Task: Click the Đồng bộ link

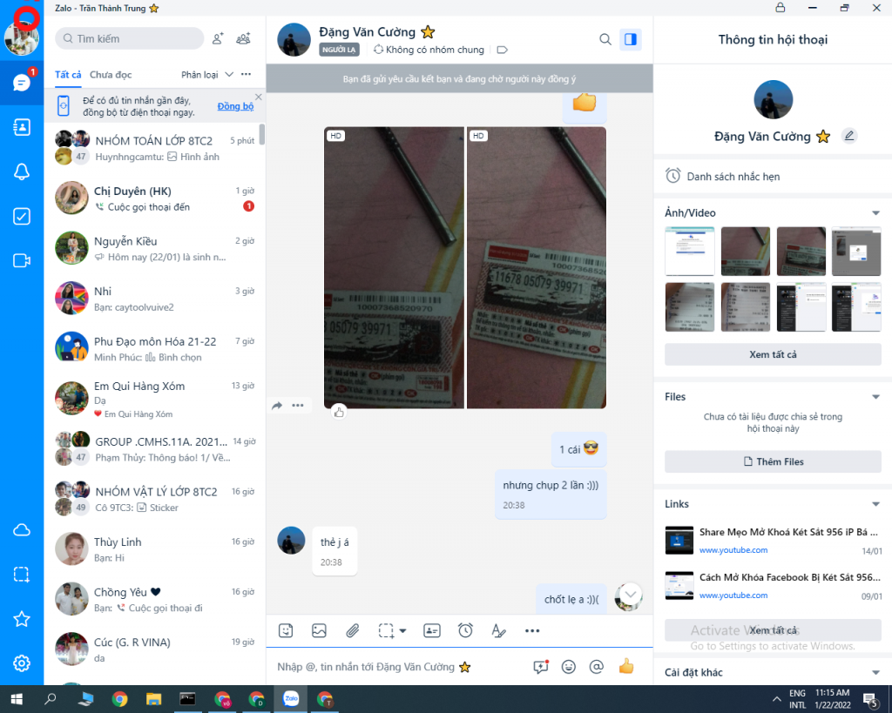Action: (235, 106)
